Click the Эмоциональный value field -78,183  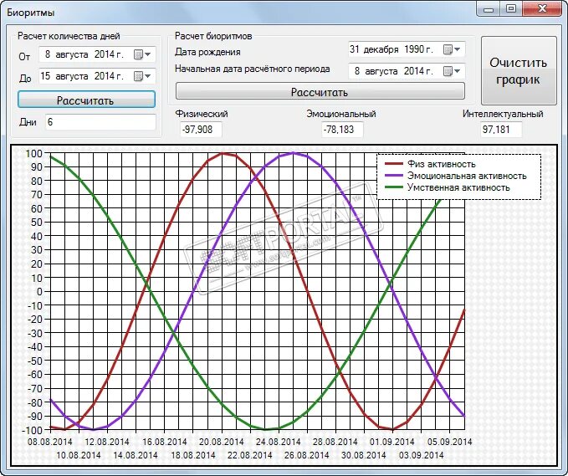[342, 130]
